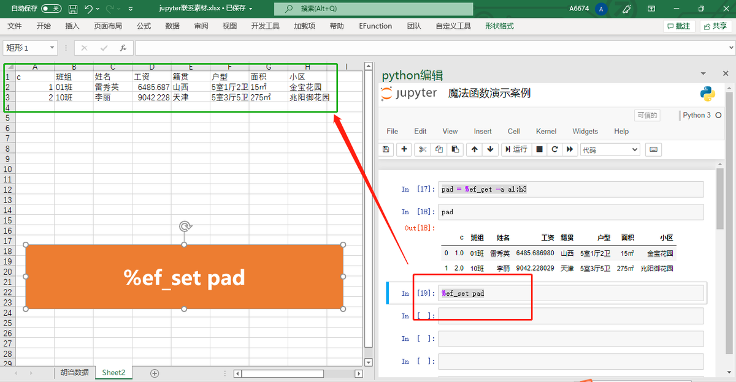Open the Jupyter File menu
The image size is (736, 382).
click(392, 131)
